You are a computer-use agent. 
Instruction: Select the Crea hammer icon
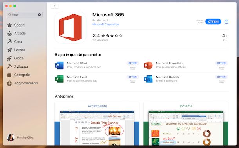tap(9, 42)
